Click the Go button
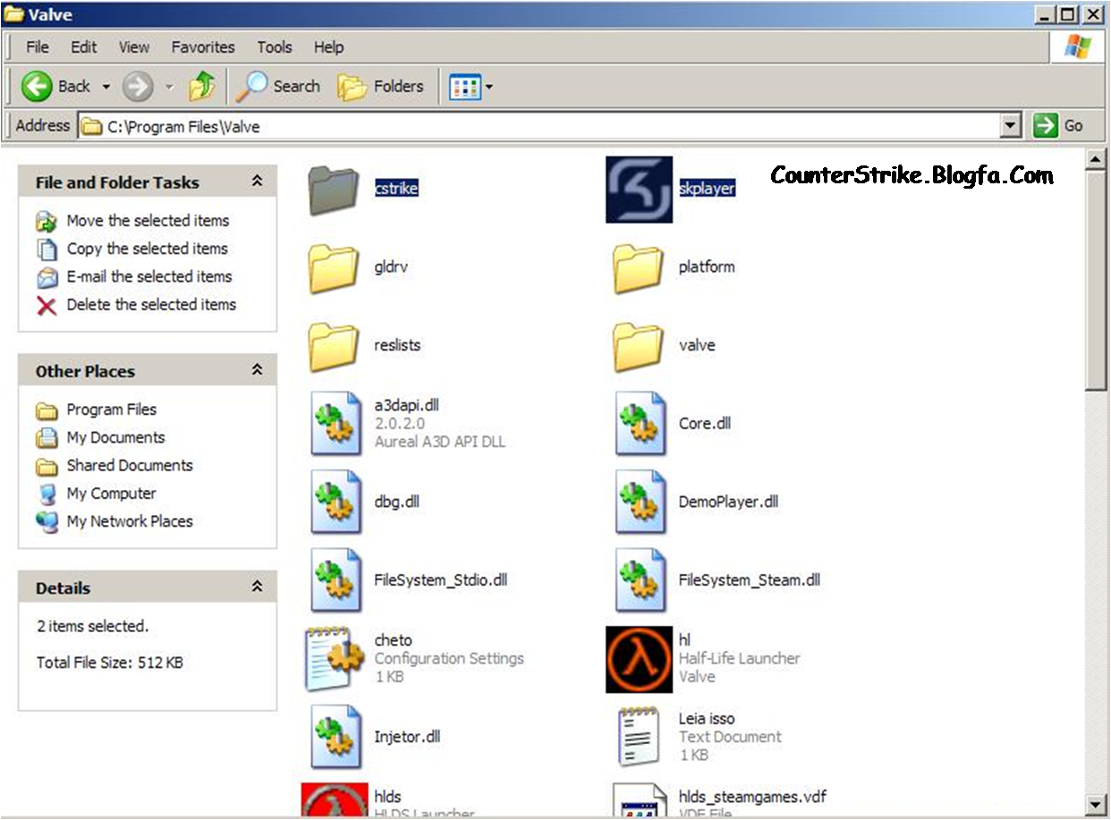 coord(1058,126)
